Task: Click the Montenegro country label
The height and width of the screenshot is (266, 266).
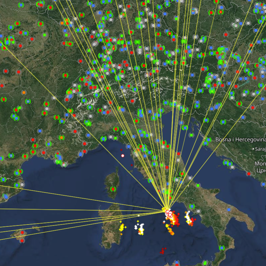Action: coord(260,164)
